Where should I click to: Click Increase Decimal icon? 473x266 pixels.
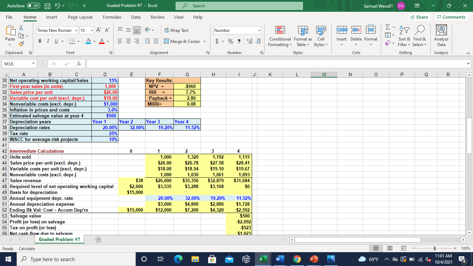pos(249,41)
